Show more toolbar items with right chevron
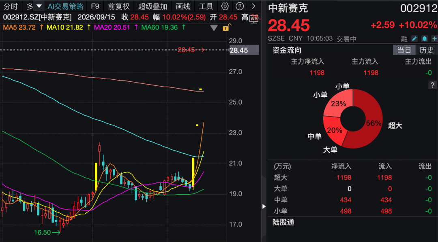438x242 pixels. tap(253, 6)
